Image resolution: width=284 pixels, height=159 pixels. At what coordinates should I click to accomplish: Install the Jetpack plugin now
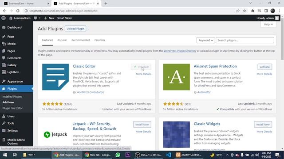[x=142, y=125]
